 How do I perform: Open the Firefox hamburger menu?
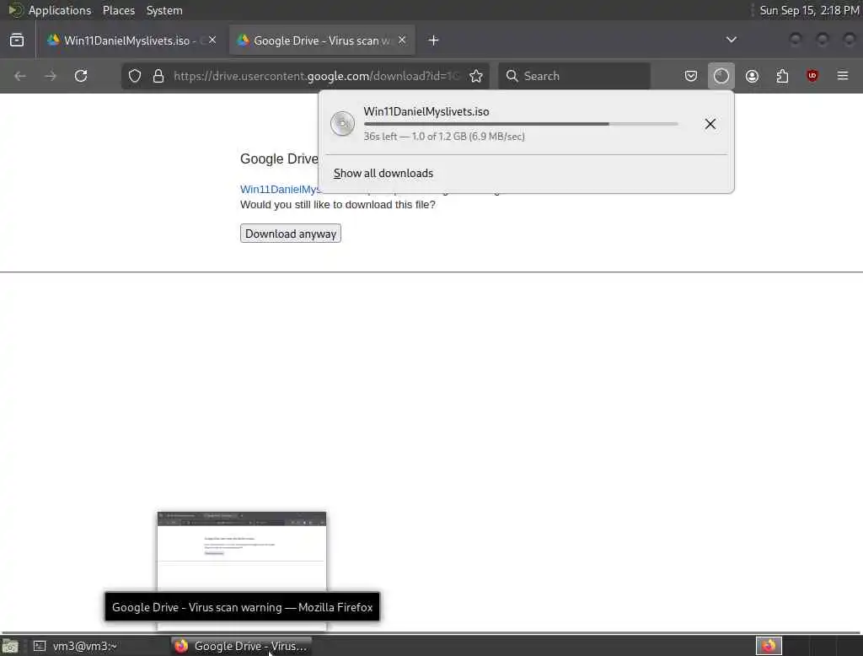(843, 76)
